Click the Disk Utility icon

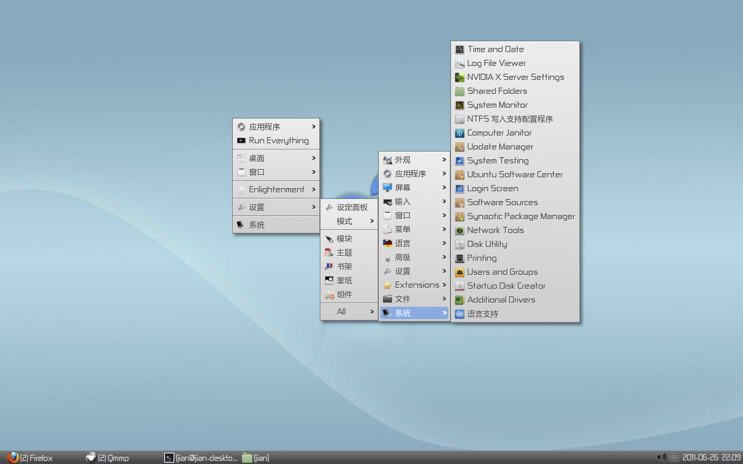click(x=460, y=244)
